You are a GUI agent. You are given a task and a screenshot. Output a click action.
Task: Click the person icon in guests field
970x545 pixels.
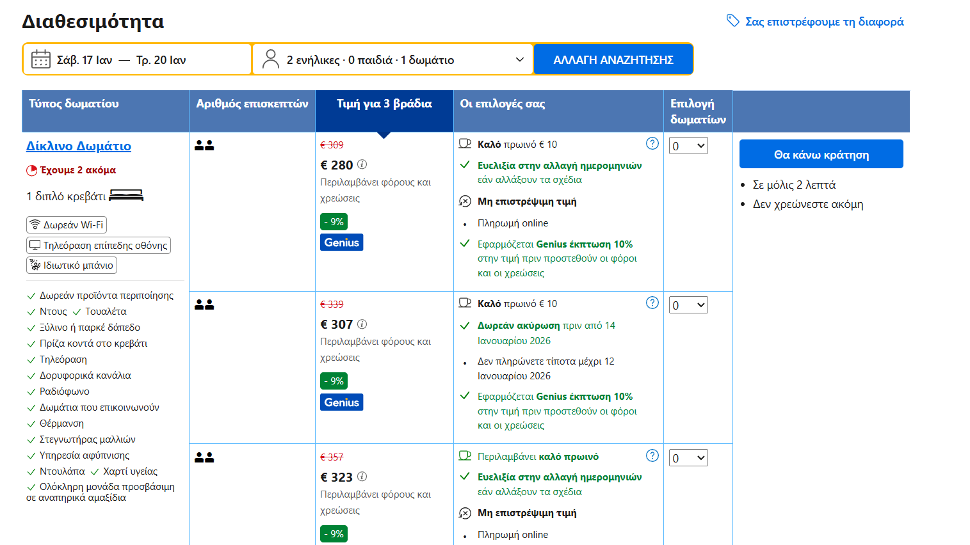(x=271, y=59)
